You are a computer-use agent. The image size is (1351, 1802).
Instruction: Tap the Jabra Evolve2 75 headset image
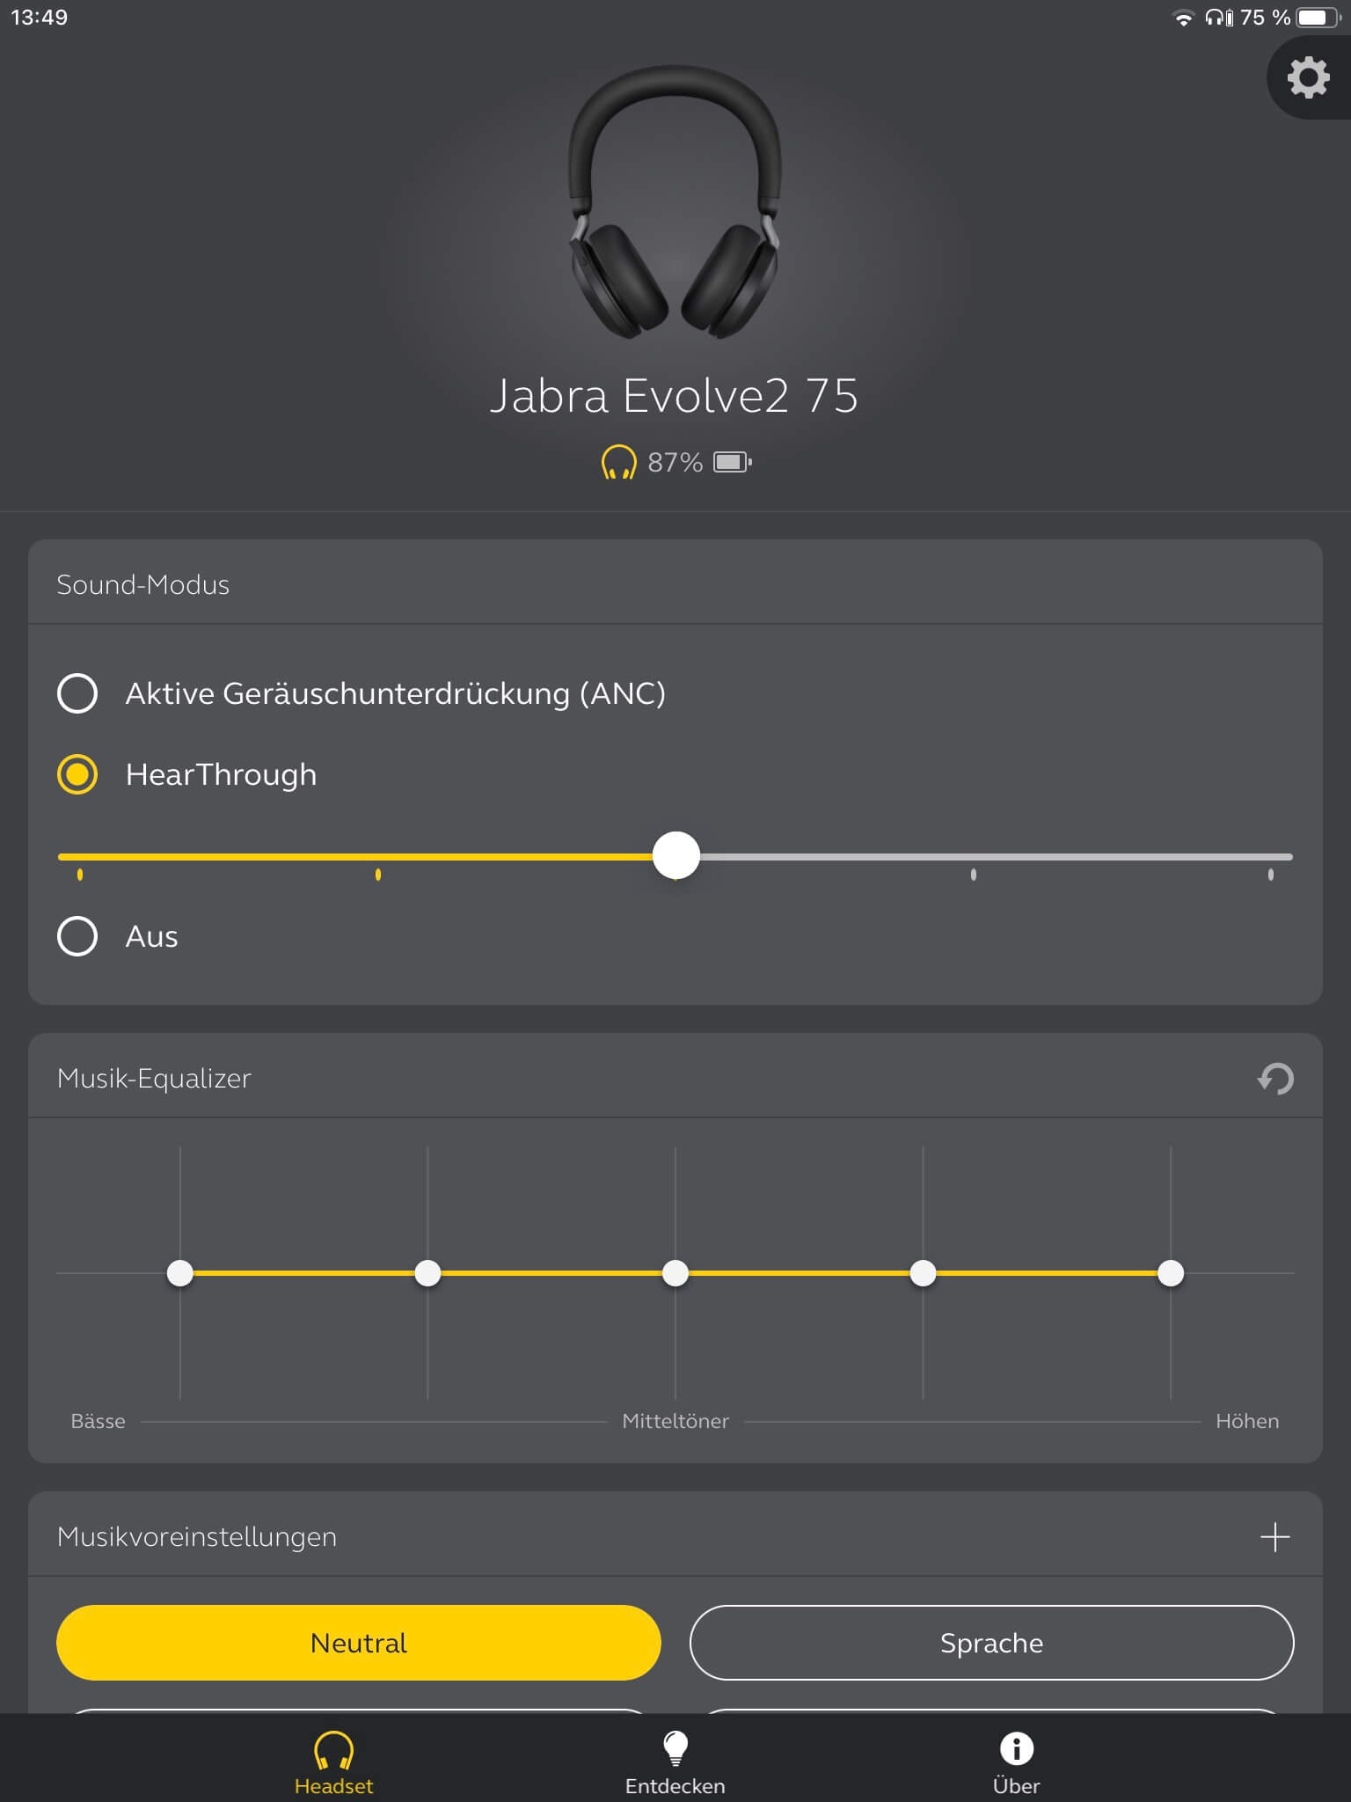tap(675, 202)
